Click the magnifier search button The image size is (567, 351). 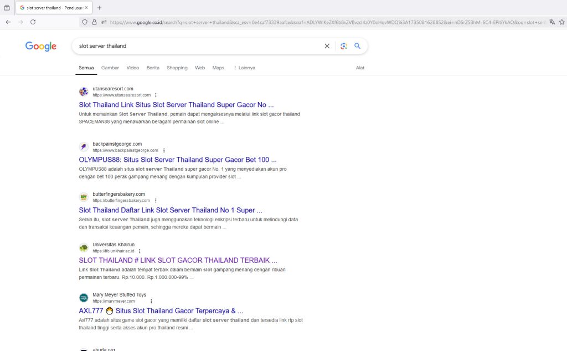357,46
